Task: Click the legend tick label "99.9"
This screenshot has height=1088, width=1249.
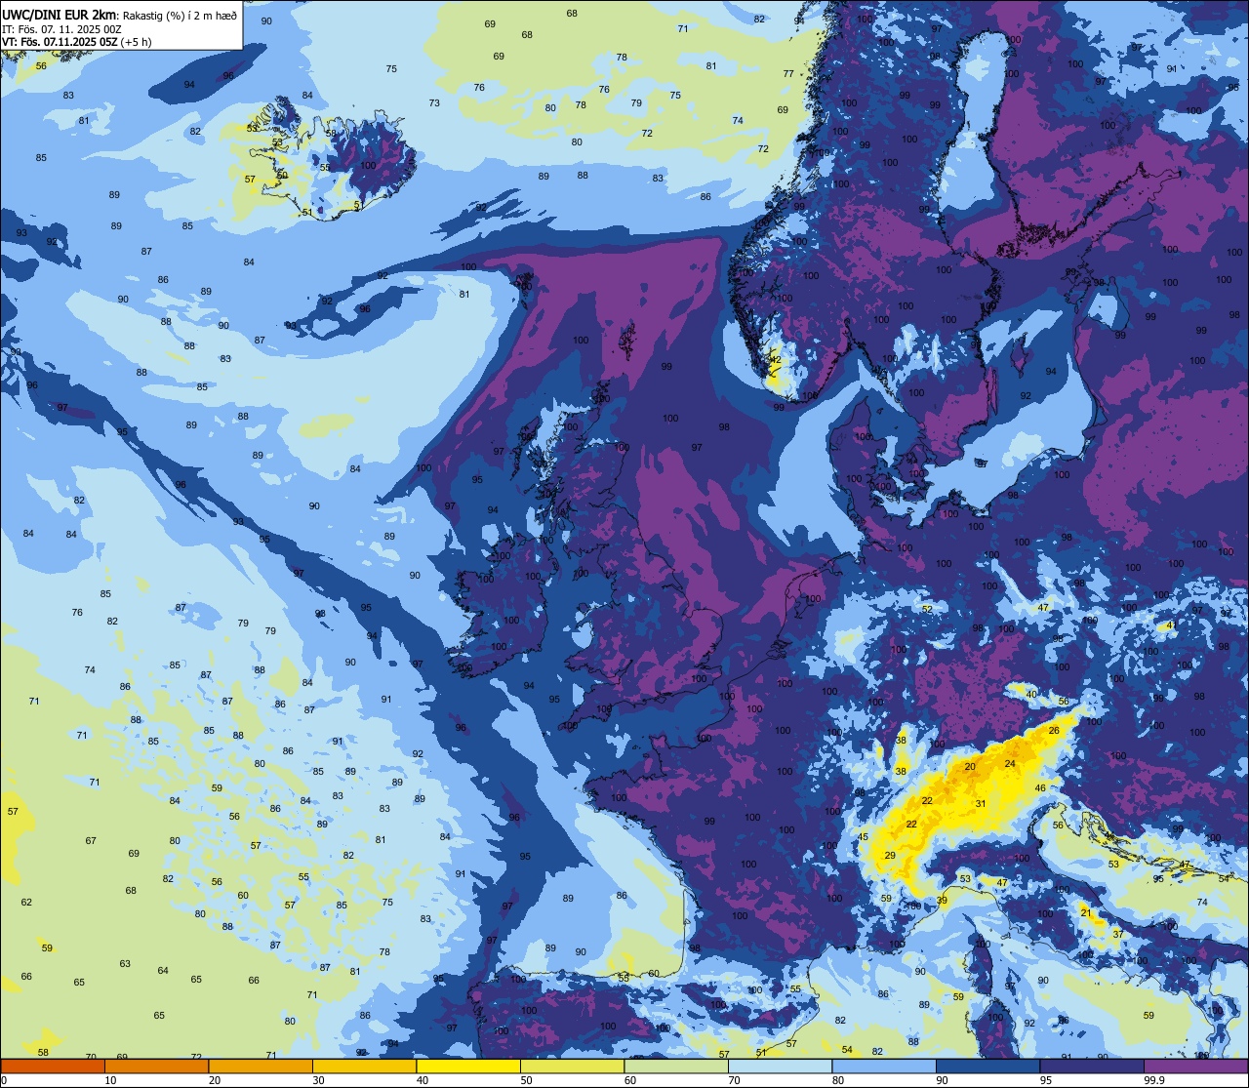Action: coord(1155,1080)
